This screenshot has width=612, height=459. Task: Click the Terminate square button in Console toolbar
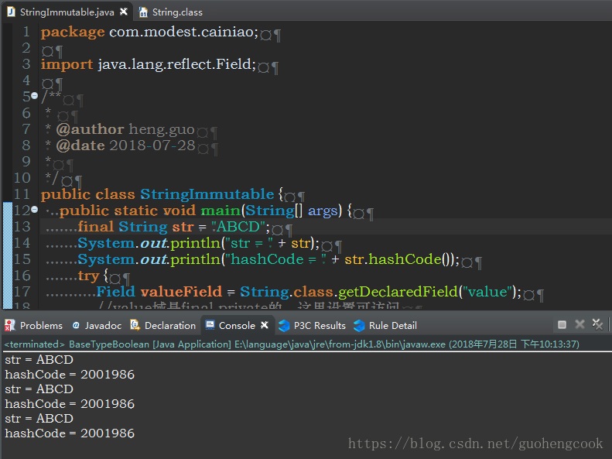[x=562, y=325]
